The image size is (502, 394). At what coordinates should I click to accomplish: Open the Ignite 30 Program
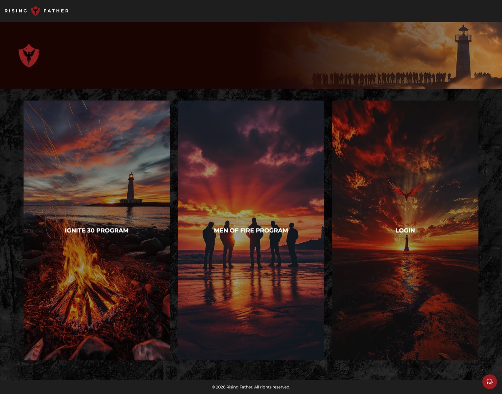[96, 230]
